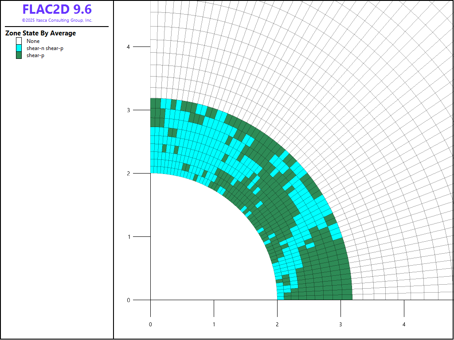
Task: Pick the "shear-p" legend label text
Action: [35, 55]
